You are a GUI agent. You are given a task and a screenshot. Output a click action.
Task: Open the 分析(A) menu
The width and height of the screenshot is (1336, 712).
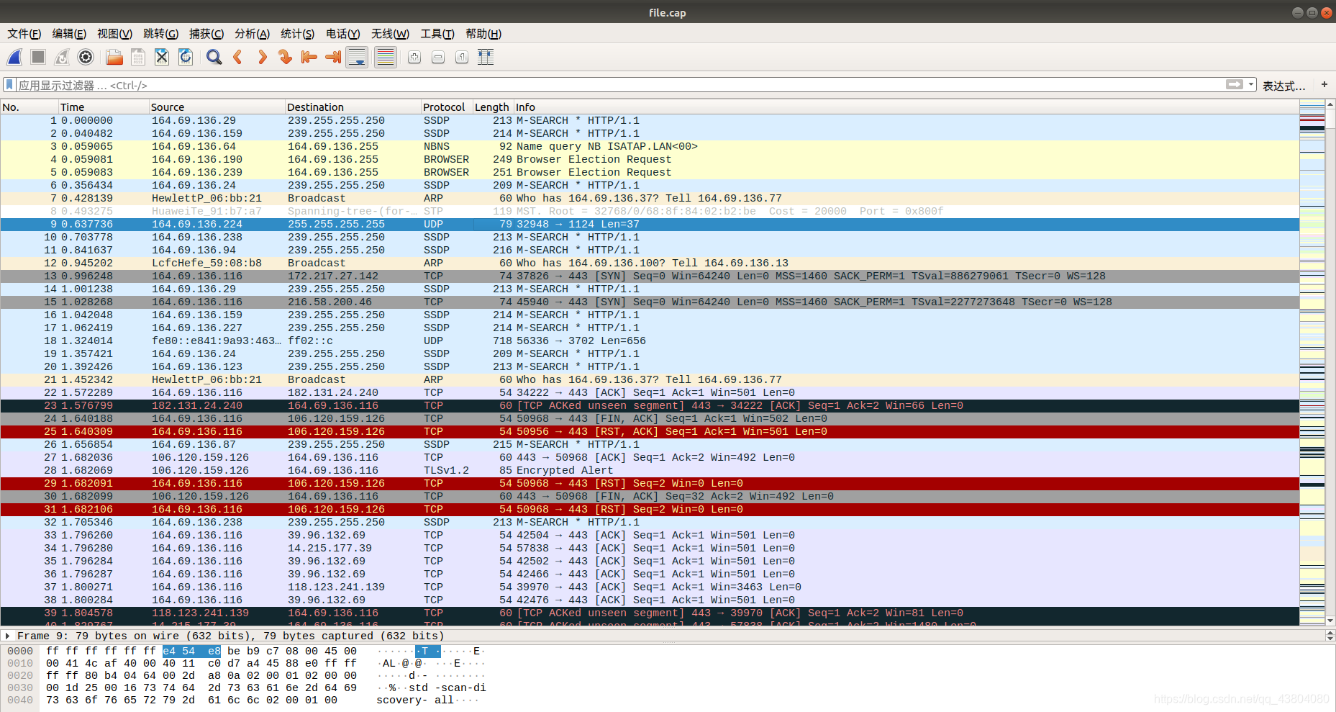tap(252, 34)
